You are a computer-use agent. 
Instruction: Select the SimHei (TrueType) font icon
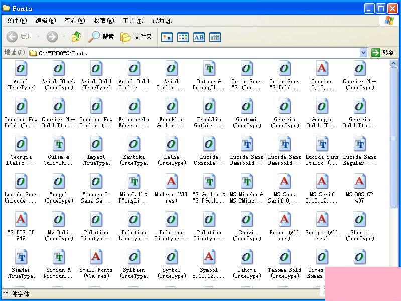point(21,257)
